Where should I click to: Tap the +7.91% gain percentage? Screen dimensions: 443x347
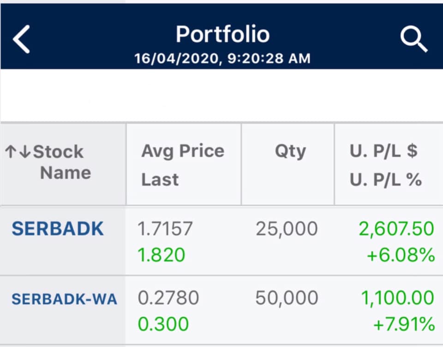pos(404,324)
